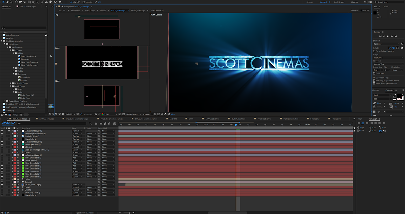The width and height of the screenshot is (405, 214).
Task: Select the Clone Stamp tool
Action: 46,2
